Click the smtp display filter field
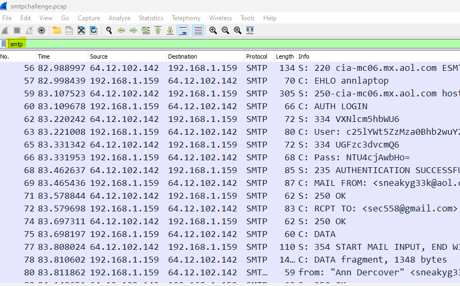Viewport: 460px width, 286px height. pos(213,44)
